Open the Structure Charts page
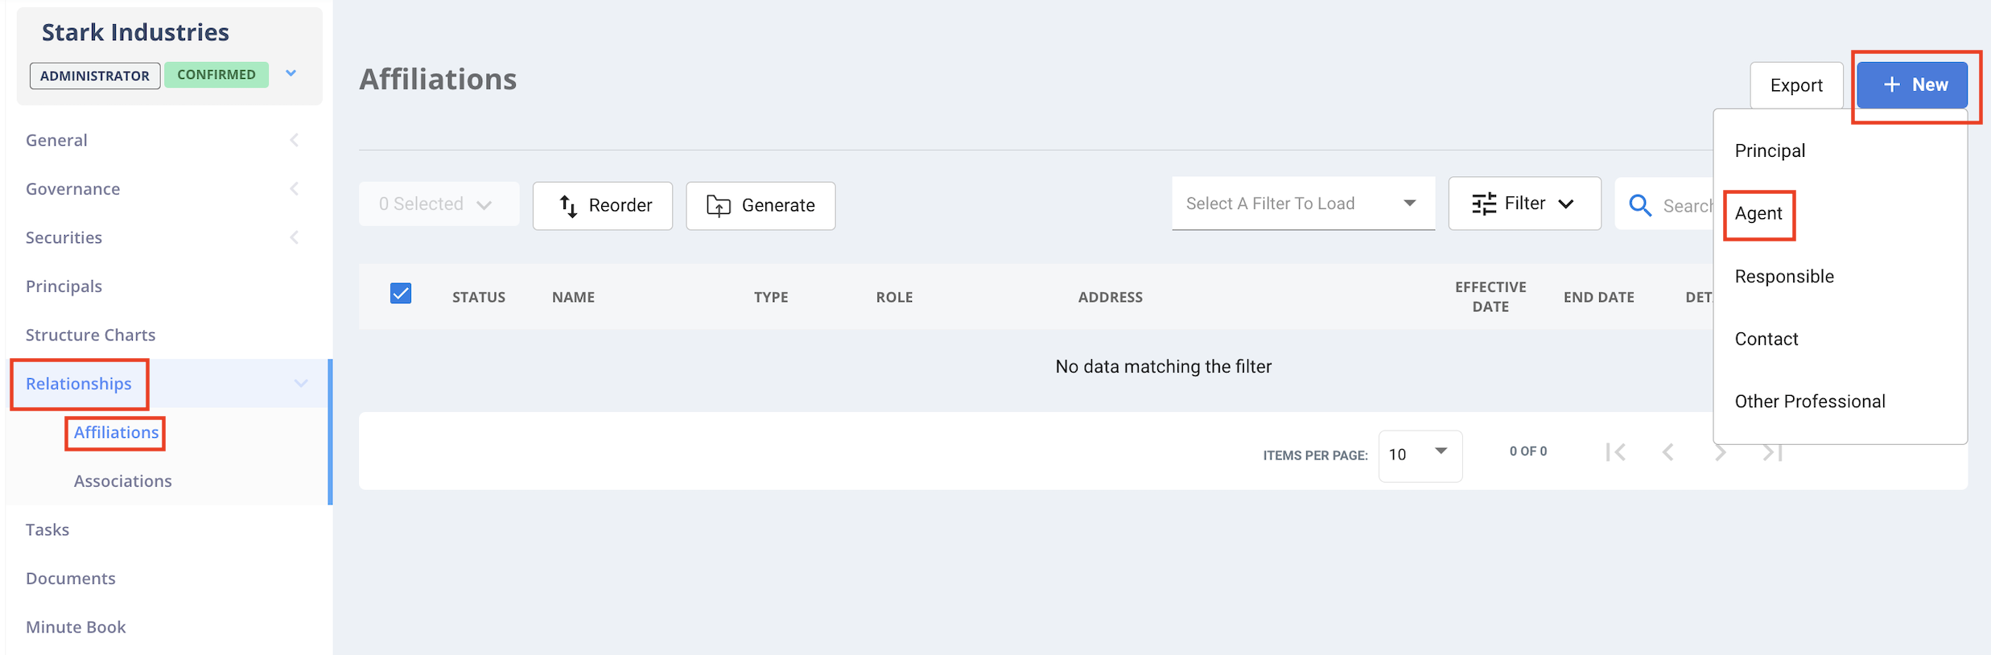 click(90, 335)
